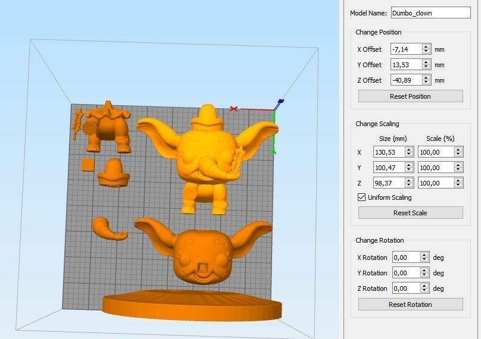Viewport: 481px width, 339px height.
Task: Click the Z Rotation value field
Action: [406, 288]
